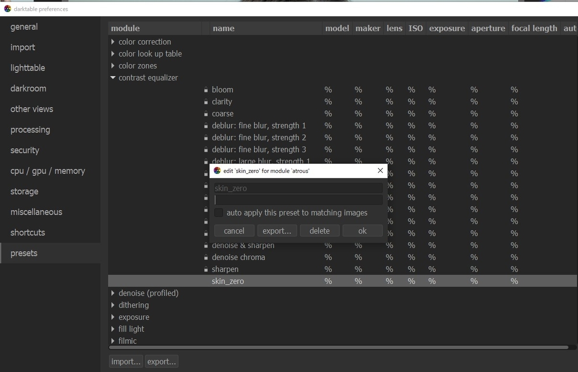Select the denoise & sharpen preset row
This screenshot has width=578, height=372.
pyautogui.click(x=342, y=246)
